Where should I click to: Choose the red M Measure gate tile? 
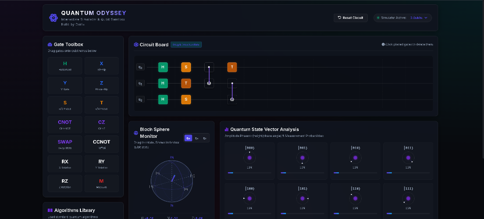(102, 183)
